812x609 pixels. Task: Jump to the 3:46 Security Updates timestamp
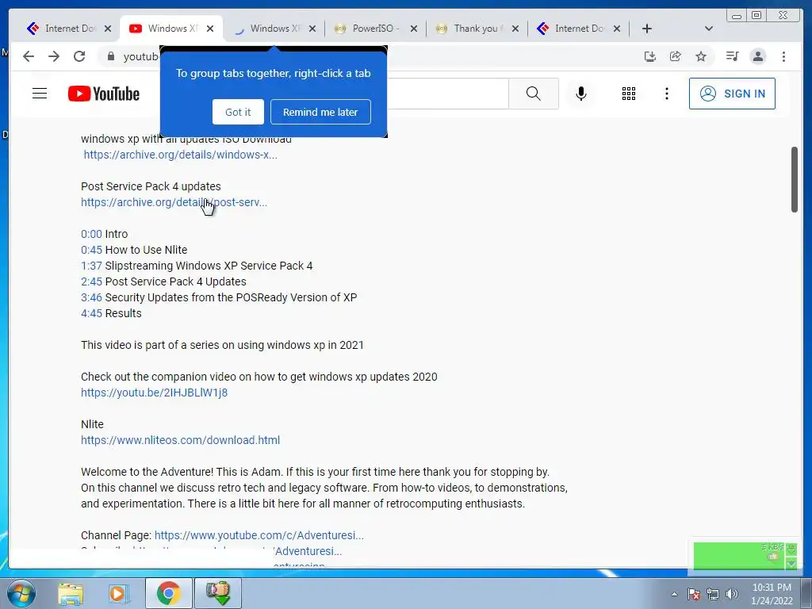(92, 298)
